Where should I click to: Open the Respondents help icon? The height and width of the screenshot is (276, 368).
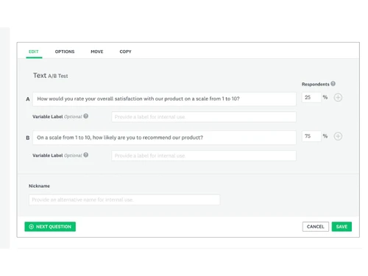[x=333, y=84]
